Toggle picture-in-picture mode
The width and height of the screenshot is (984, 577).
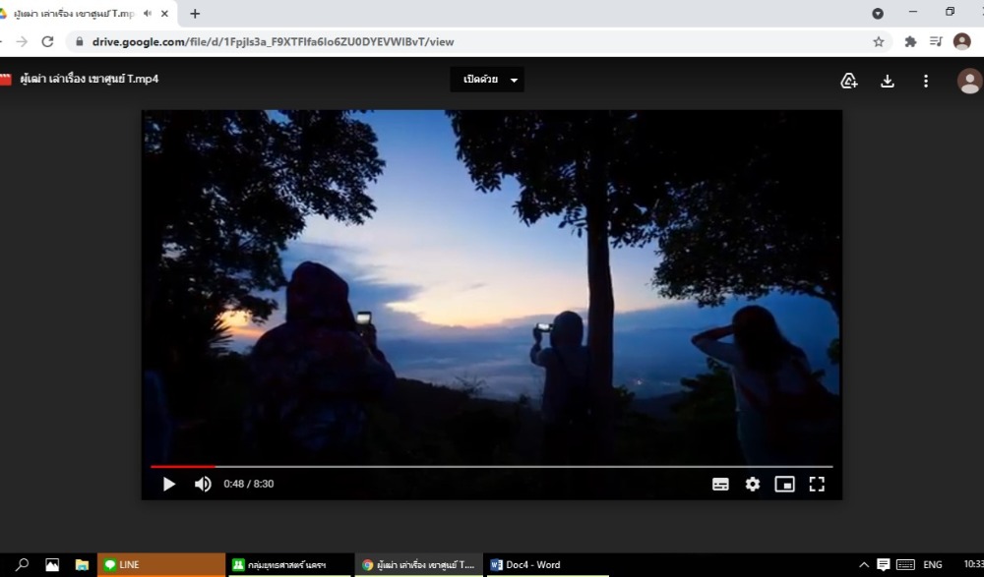(784, 485)
